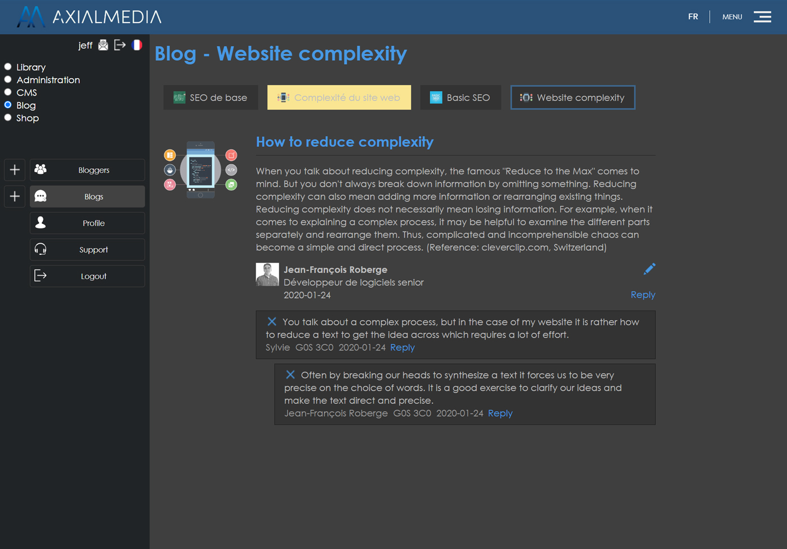The width and height of the screenshot is (787, 549).
Task: Click the logout arrow icon beside username
Action: pos(120,45)
